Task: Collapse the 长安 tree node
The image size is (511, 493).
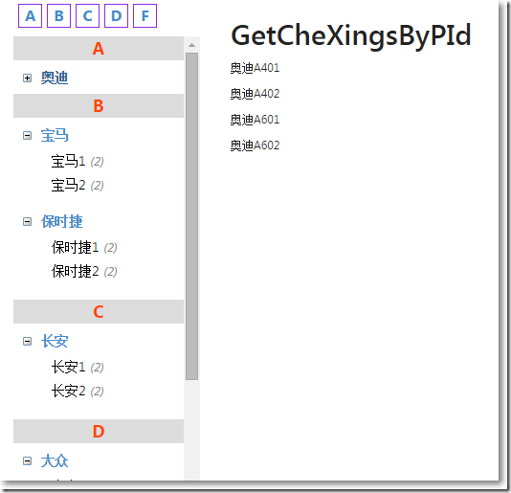Action: [x=28, y=342]
